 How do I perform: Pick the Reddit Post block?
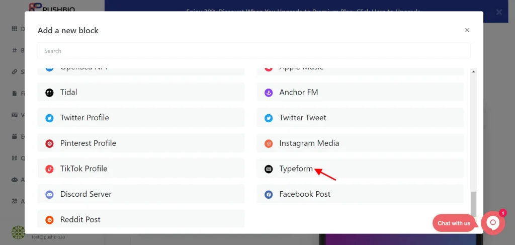coord(141,219)
